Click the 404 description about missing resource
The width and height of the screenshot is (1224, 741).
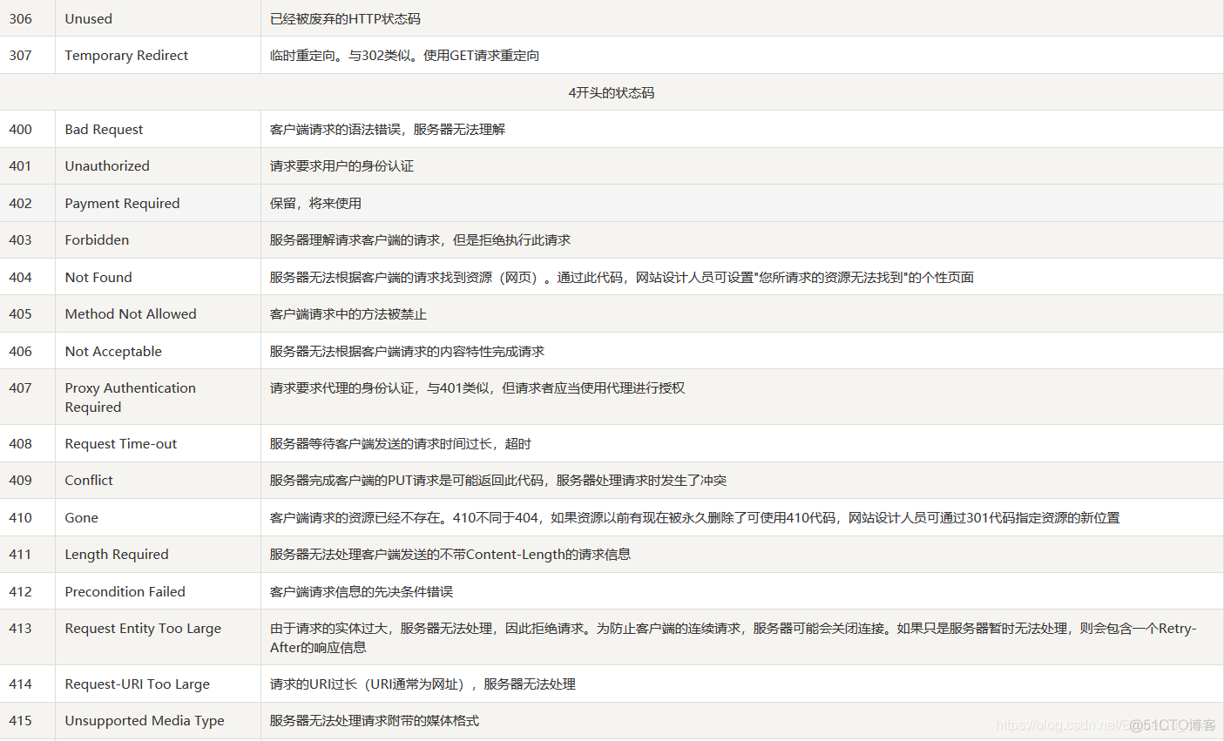click(622, 277)
